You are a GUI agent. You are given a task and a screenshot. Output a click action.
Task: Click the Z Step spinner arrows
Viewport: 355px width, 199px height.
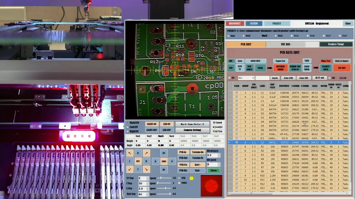[148, 184]
